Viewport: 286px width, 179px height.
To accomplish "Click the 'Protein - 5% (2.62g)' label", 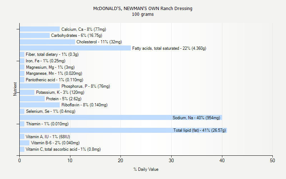I will 64,99.
